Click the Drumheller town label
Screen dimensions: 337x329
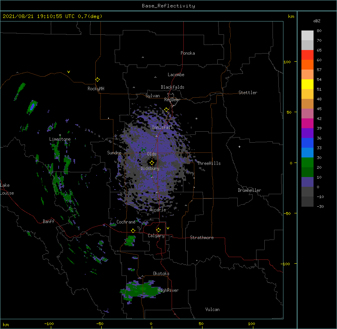(249, 190)
